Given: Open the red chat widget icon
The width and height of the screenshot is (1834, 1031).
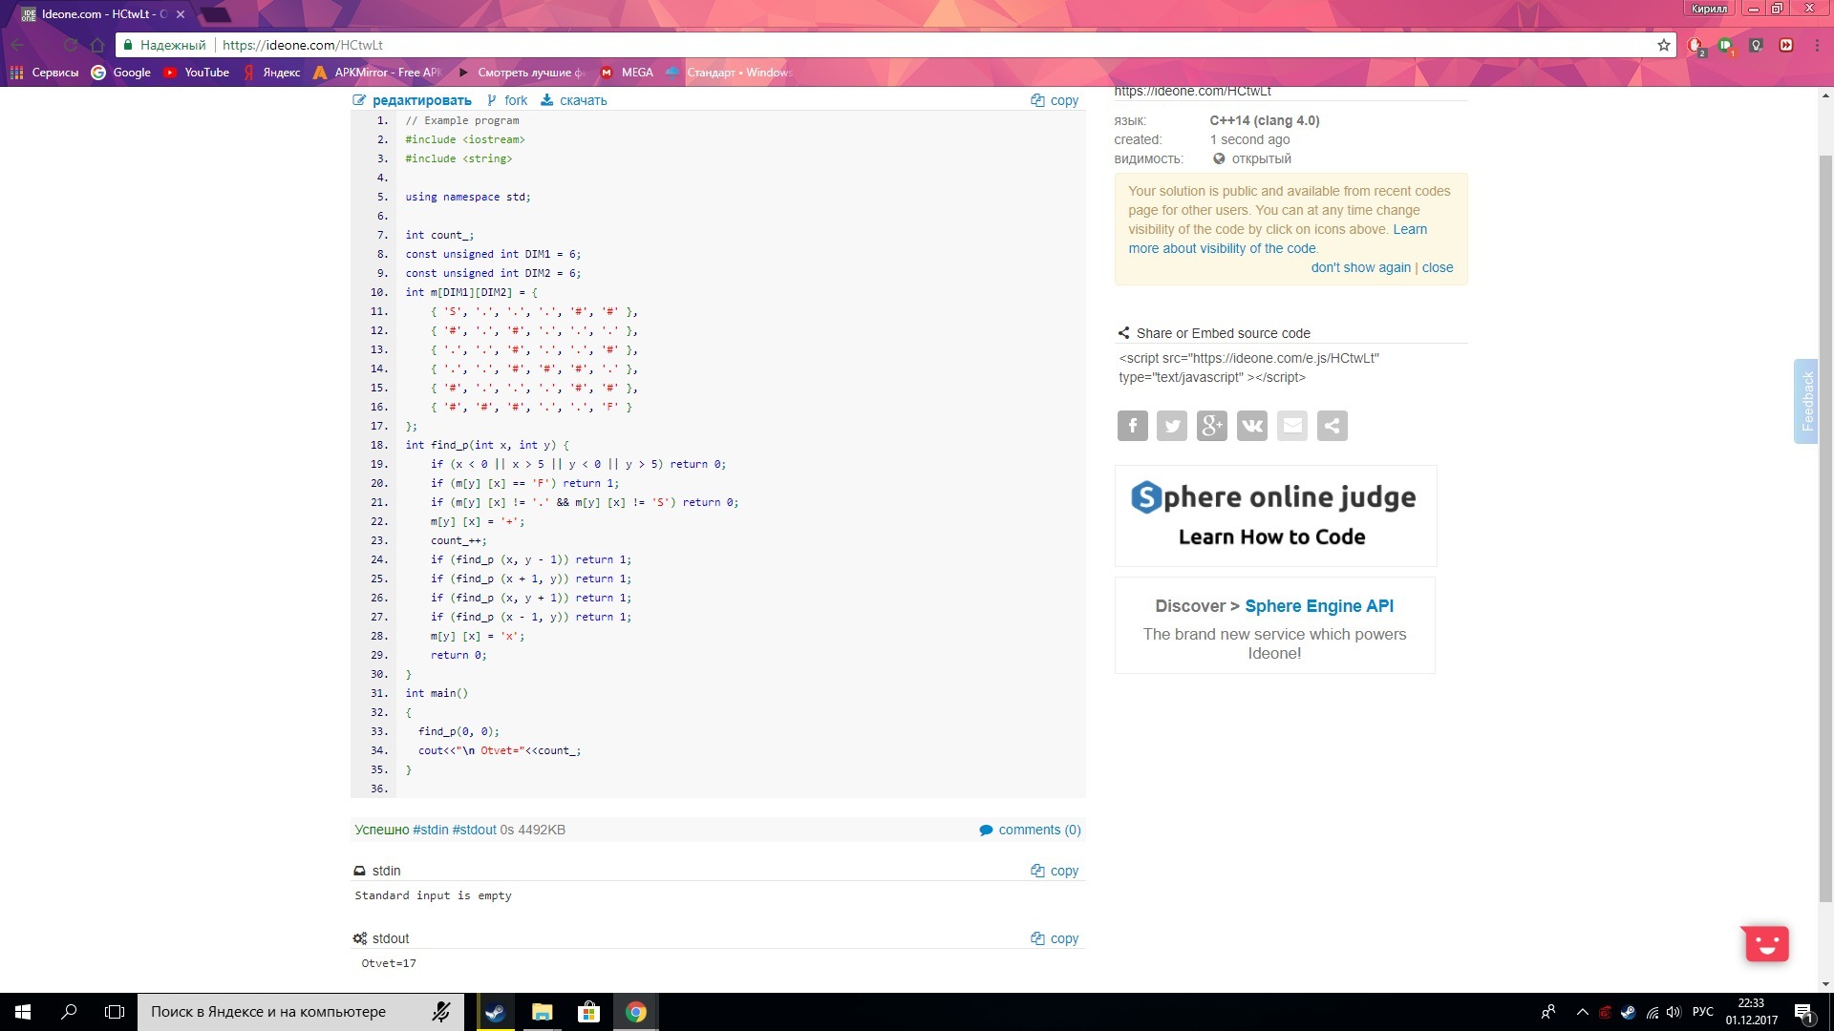Looking at the screenshot, I should tap(1765, 944).
